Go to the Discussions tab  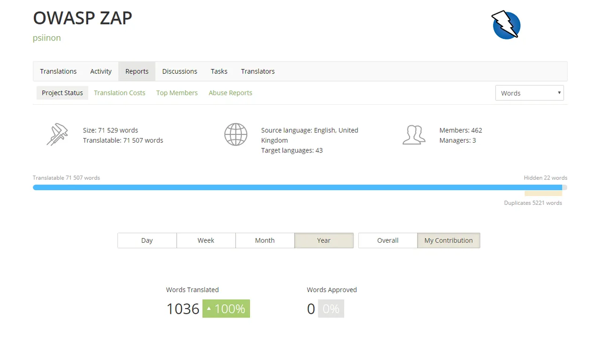click(180, 71)
